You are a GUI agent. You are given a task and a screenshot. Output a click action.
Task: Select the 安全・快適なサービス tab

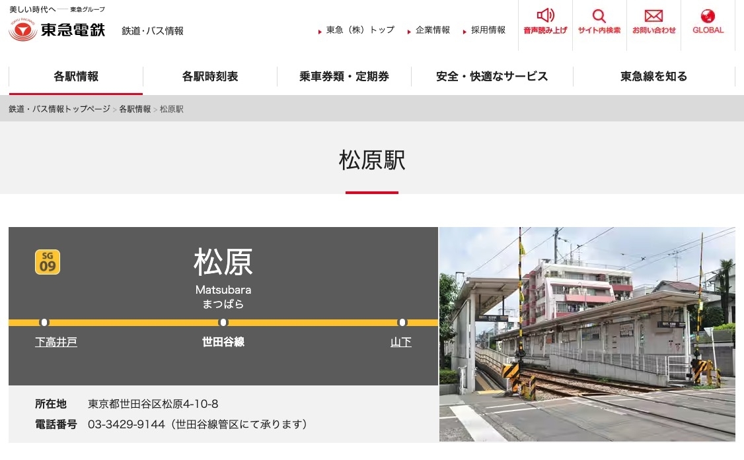click(x=491, y=77)
